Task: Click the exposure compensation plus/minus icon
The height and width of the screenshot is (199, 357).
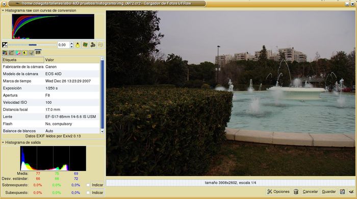Action: coord(5,45)
